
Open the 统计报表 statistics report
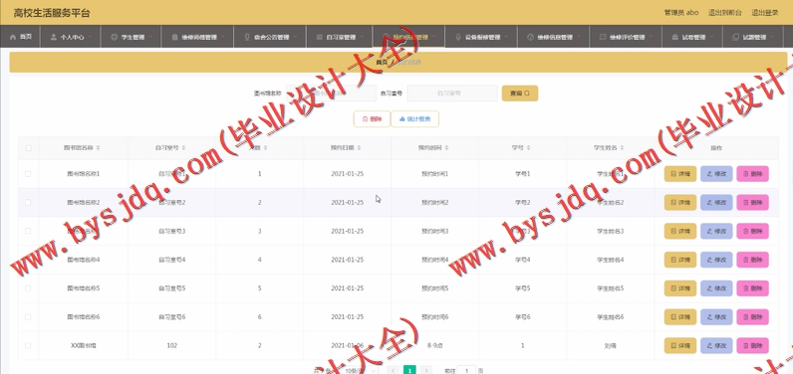414,119
